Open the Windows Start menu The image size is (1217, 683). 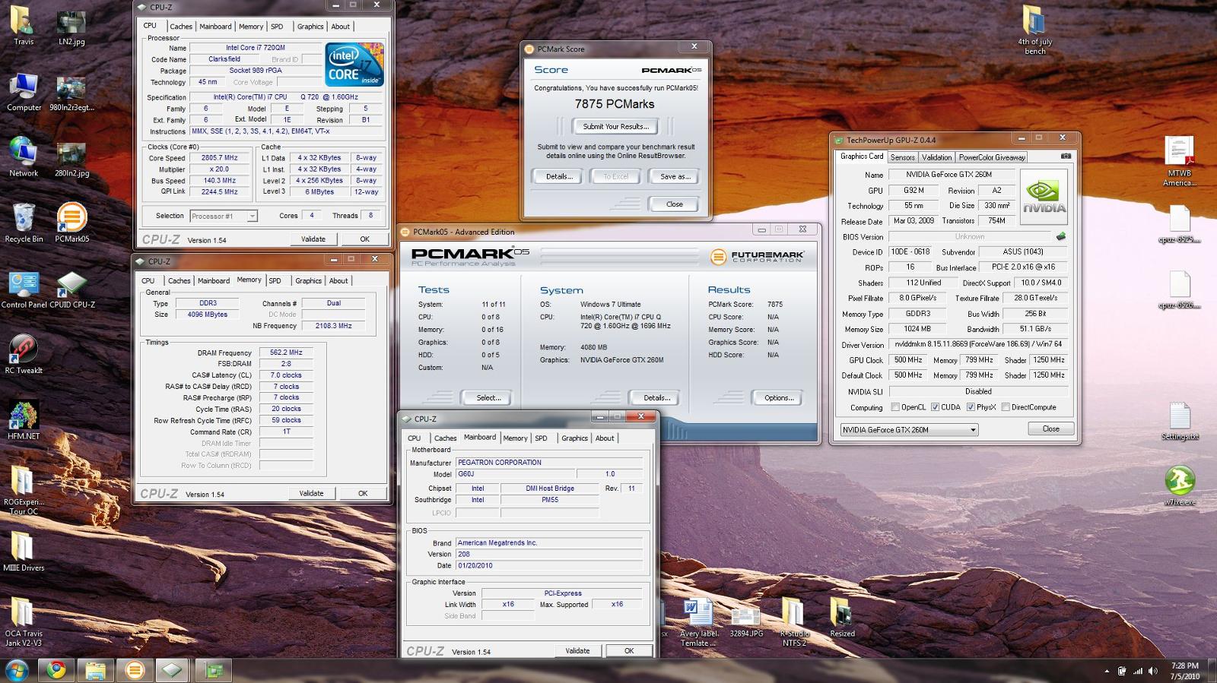(x=17, y=670)
